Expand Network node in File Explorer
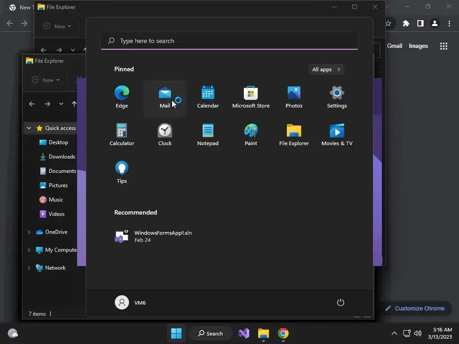The height and width of the screenshot is (344, 459). click(29, 268)
